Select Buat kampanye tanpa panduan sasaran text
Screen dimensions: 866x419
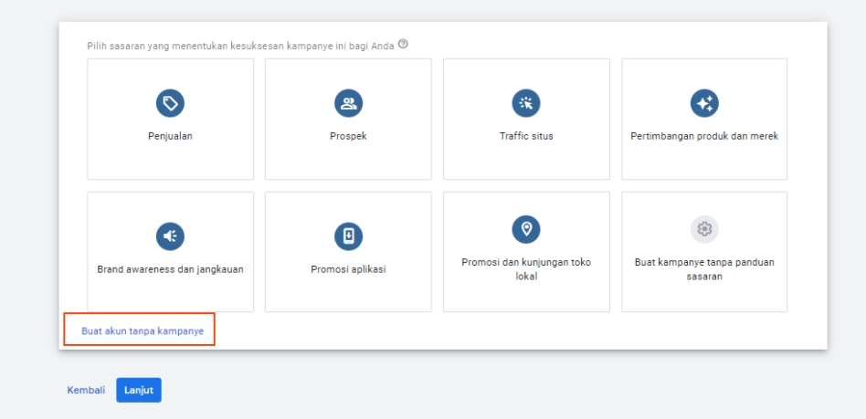pyautogui.click(x=704, y=269)
